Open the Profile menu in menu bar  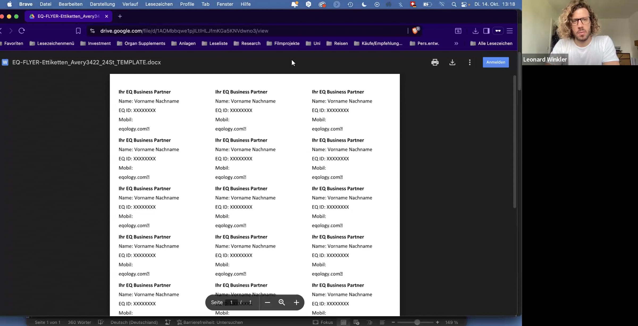[187, 4]
